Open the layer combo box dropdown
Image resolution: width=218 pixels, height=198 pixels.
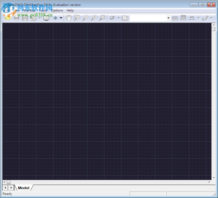[x=168, y=18]
